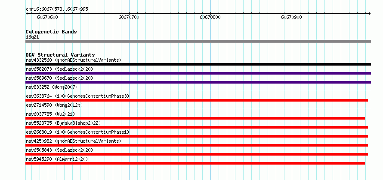
Task: Click the right arrowhead of the ruler
Action: pos(370,14)
